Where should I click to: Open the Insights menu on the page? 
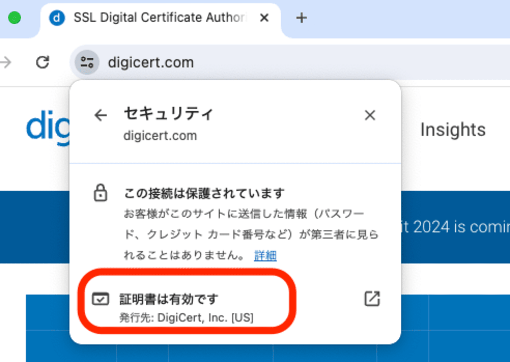pos(453,130)
